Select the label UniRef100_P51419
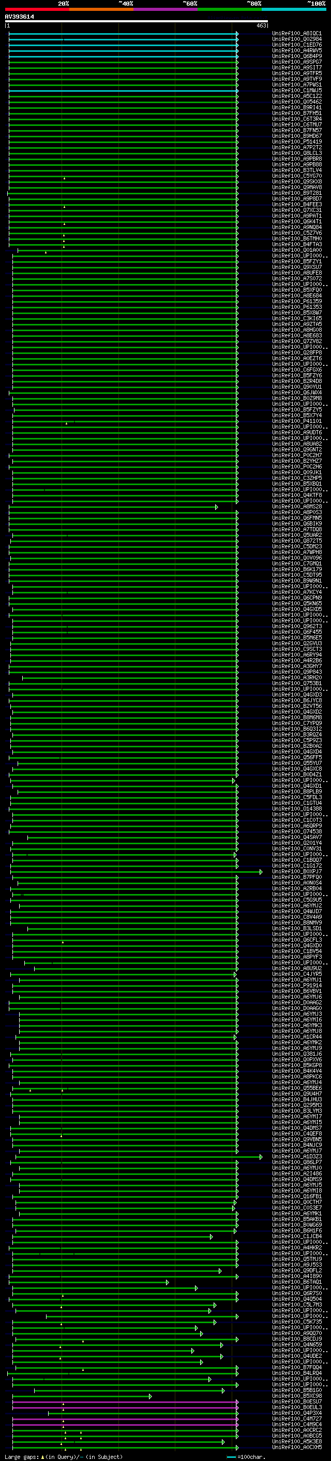 296,142
